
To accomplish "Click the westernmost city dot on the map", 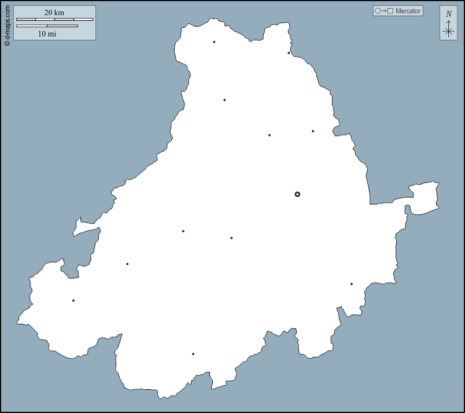I will (x=73, y=301).
